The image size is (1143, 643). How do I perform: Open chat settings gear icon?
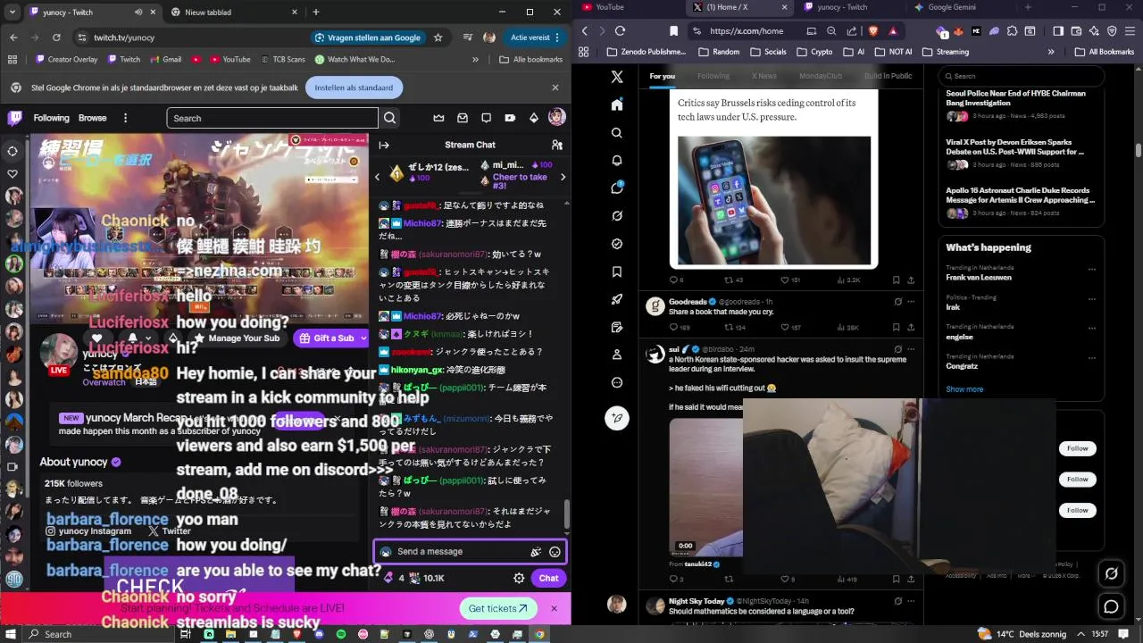point(519,578)
